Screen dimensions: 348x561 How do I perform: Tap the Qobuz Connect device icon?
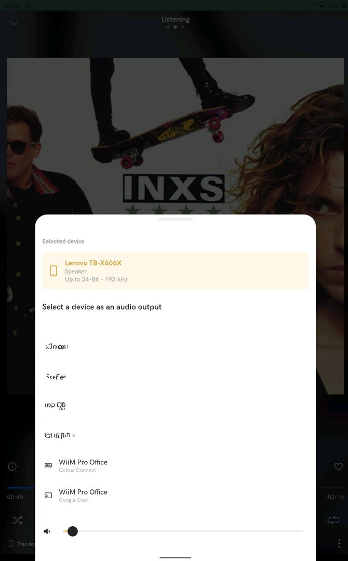coord(48,465)
